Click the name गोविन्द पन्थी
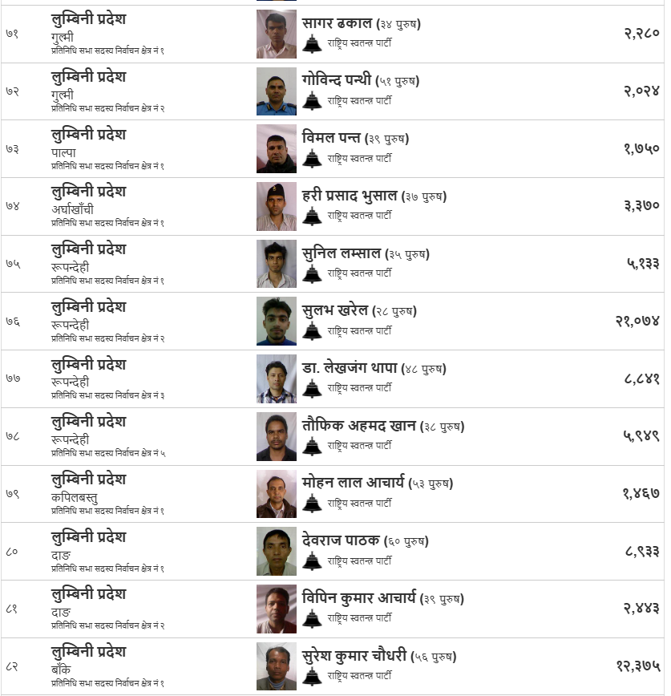671x696 pixels. (x=337, y=80)
